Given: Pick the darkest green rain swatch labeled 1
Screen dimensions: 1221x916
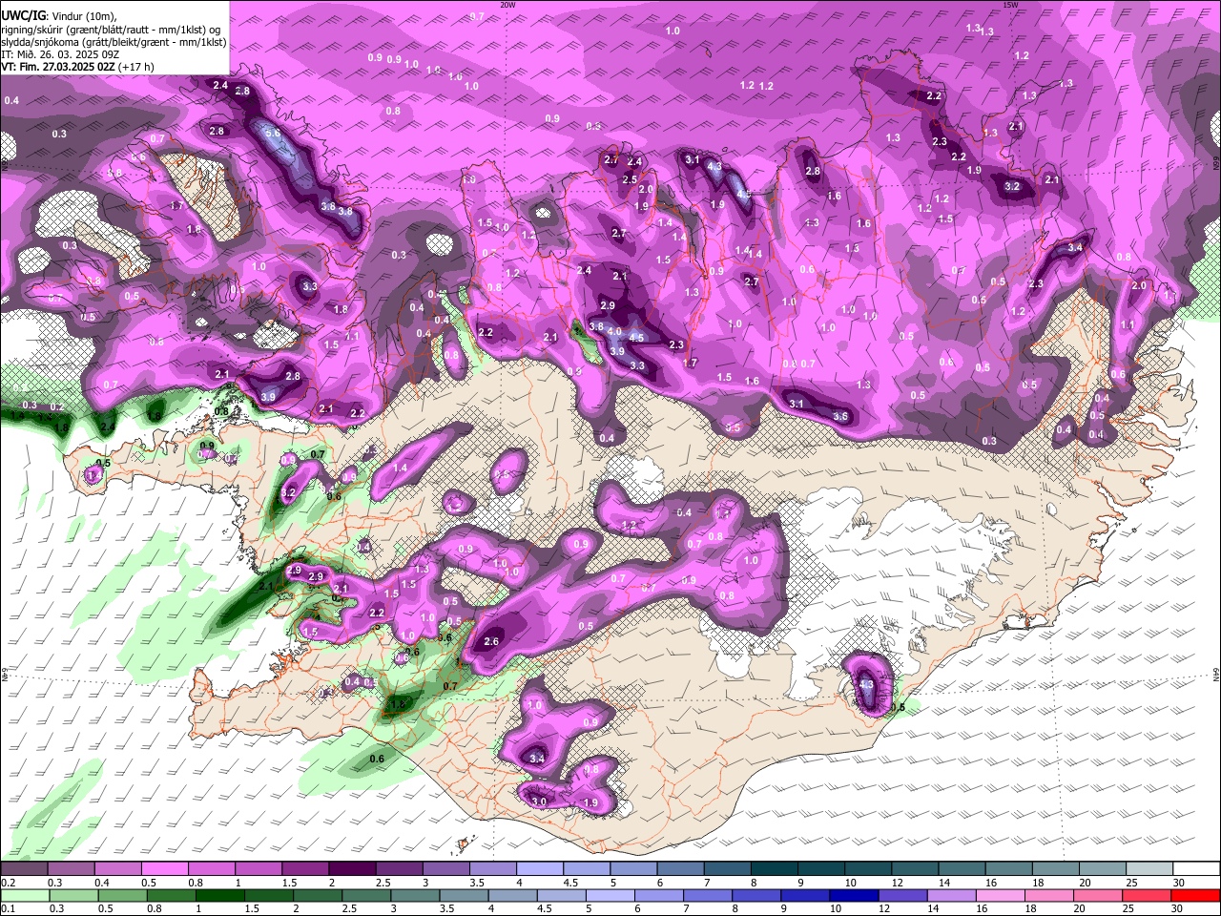Looking at the screenshot, I should pyautogui.click(x=220, y=896).
